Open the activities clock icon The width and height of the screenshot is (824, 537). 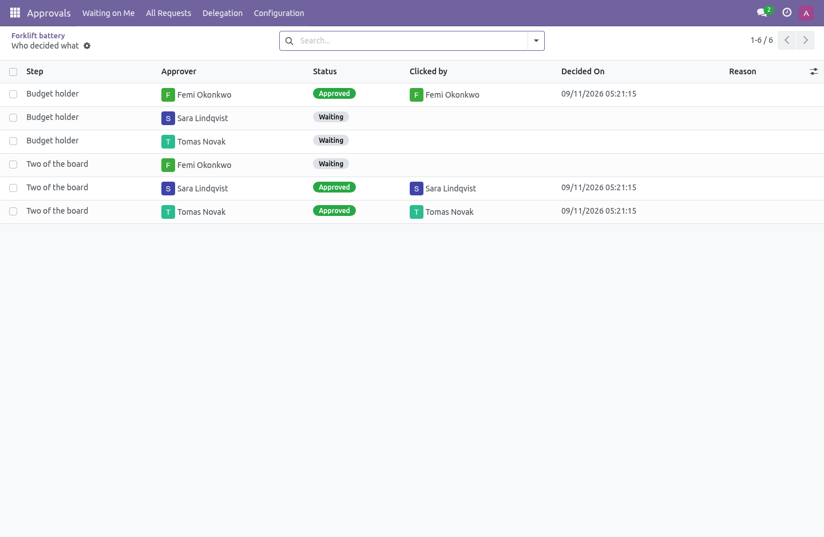tap(787, 13)
